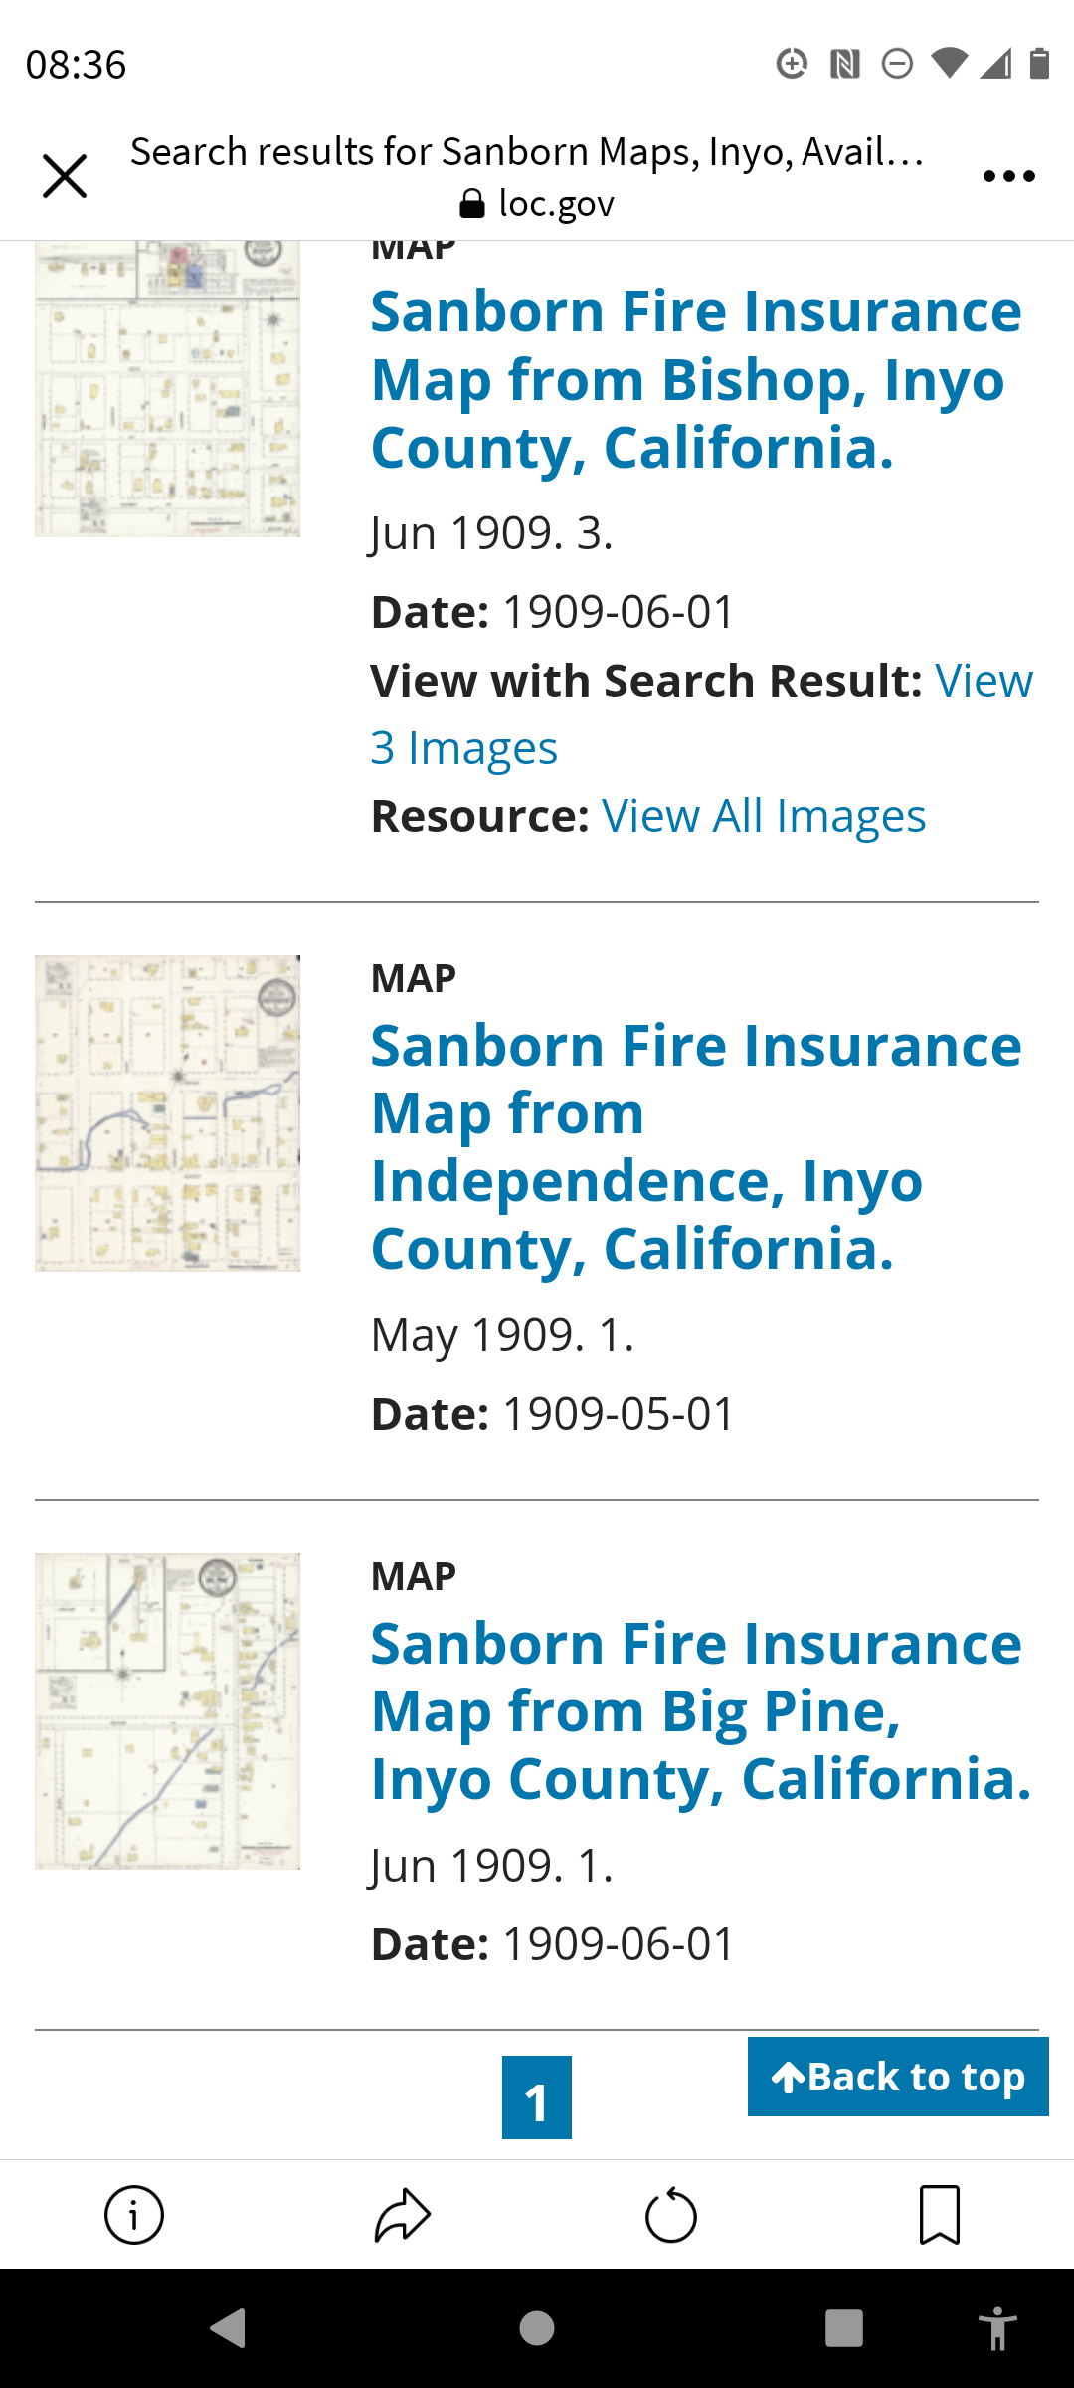This screenshot has height=2388, width=1074.
Task: Bookmark this page
Action: [940, 2215]
